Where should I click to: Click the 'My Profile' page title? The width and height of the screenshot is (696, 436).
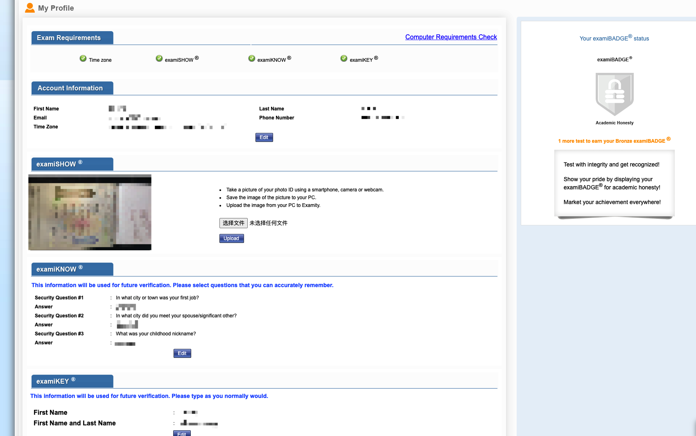click(x=56, y=8)
